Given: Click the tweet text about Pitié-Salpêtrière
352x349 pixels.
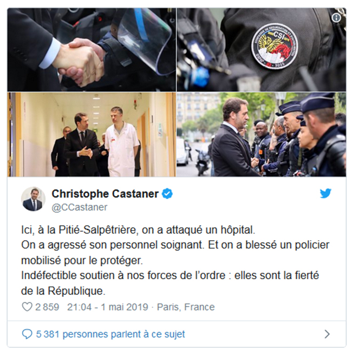Looking at the screenshot, I should (175, 260).
